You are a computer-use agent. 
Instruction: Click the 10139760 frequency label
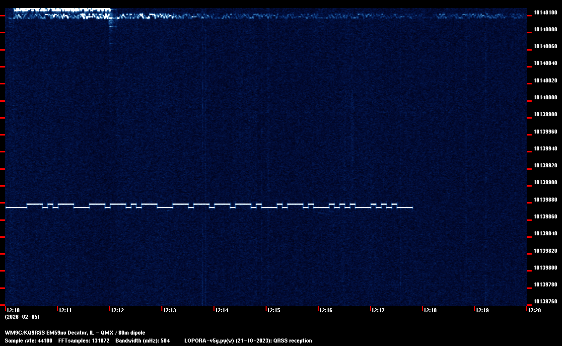coord(545,302)
